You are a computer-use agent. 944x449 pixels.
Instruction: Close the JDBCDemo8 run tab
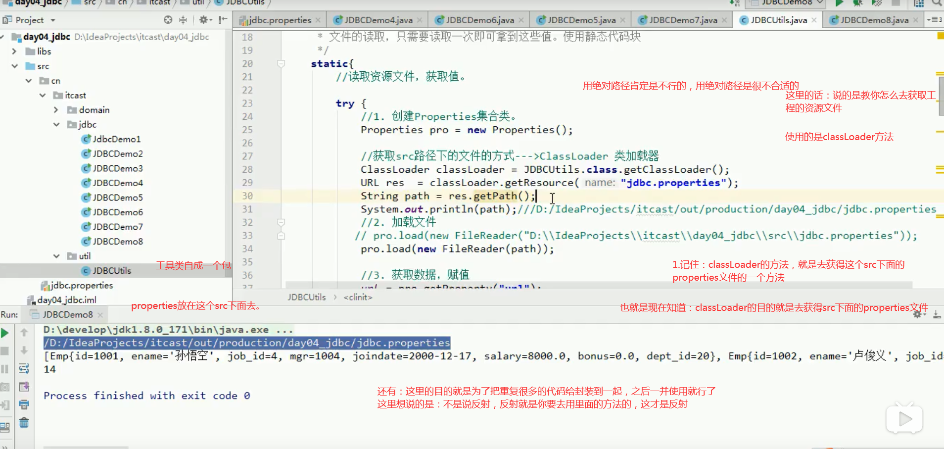100,315
